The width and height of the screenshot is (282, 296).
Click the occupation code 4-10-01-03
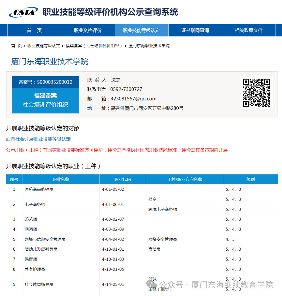click(113, 259)
